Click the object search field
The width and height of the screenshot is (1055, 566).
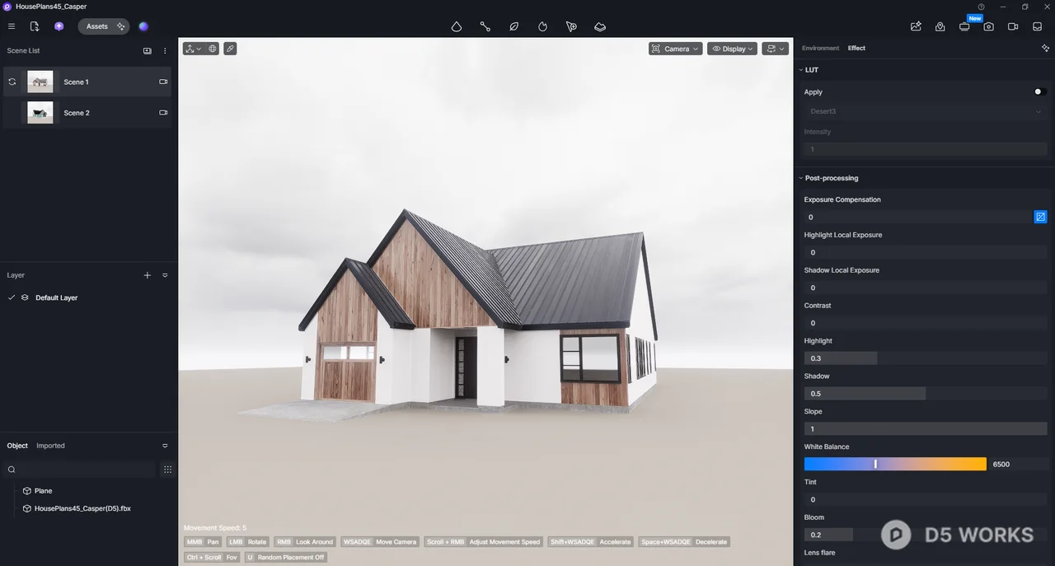click(80, 470)
